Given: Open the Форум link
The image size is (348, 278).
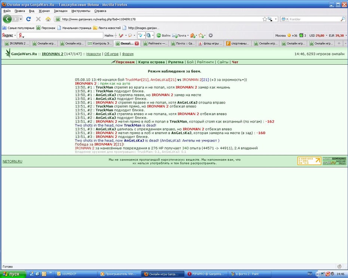Looking at the screenshot, I should (x=128, y=54).
